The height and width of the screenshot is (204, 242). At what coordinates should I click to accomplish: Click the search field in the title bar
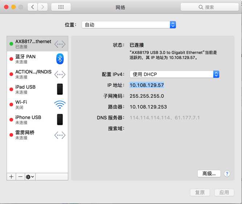tap(209, 7)
